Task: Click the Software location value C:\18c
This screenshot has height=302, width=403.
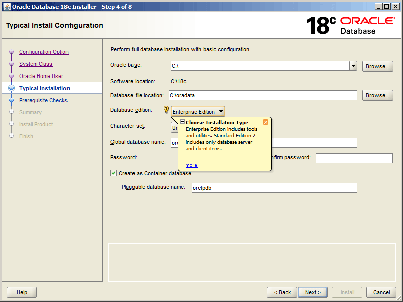Action: tap(179, 81)
